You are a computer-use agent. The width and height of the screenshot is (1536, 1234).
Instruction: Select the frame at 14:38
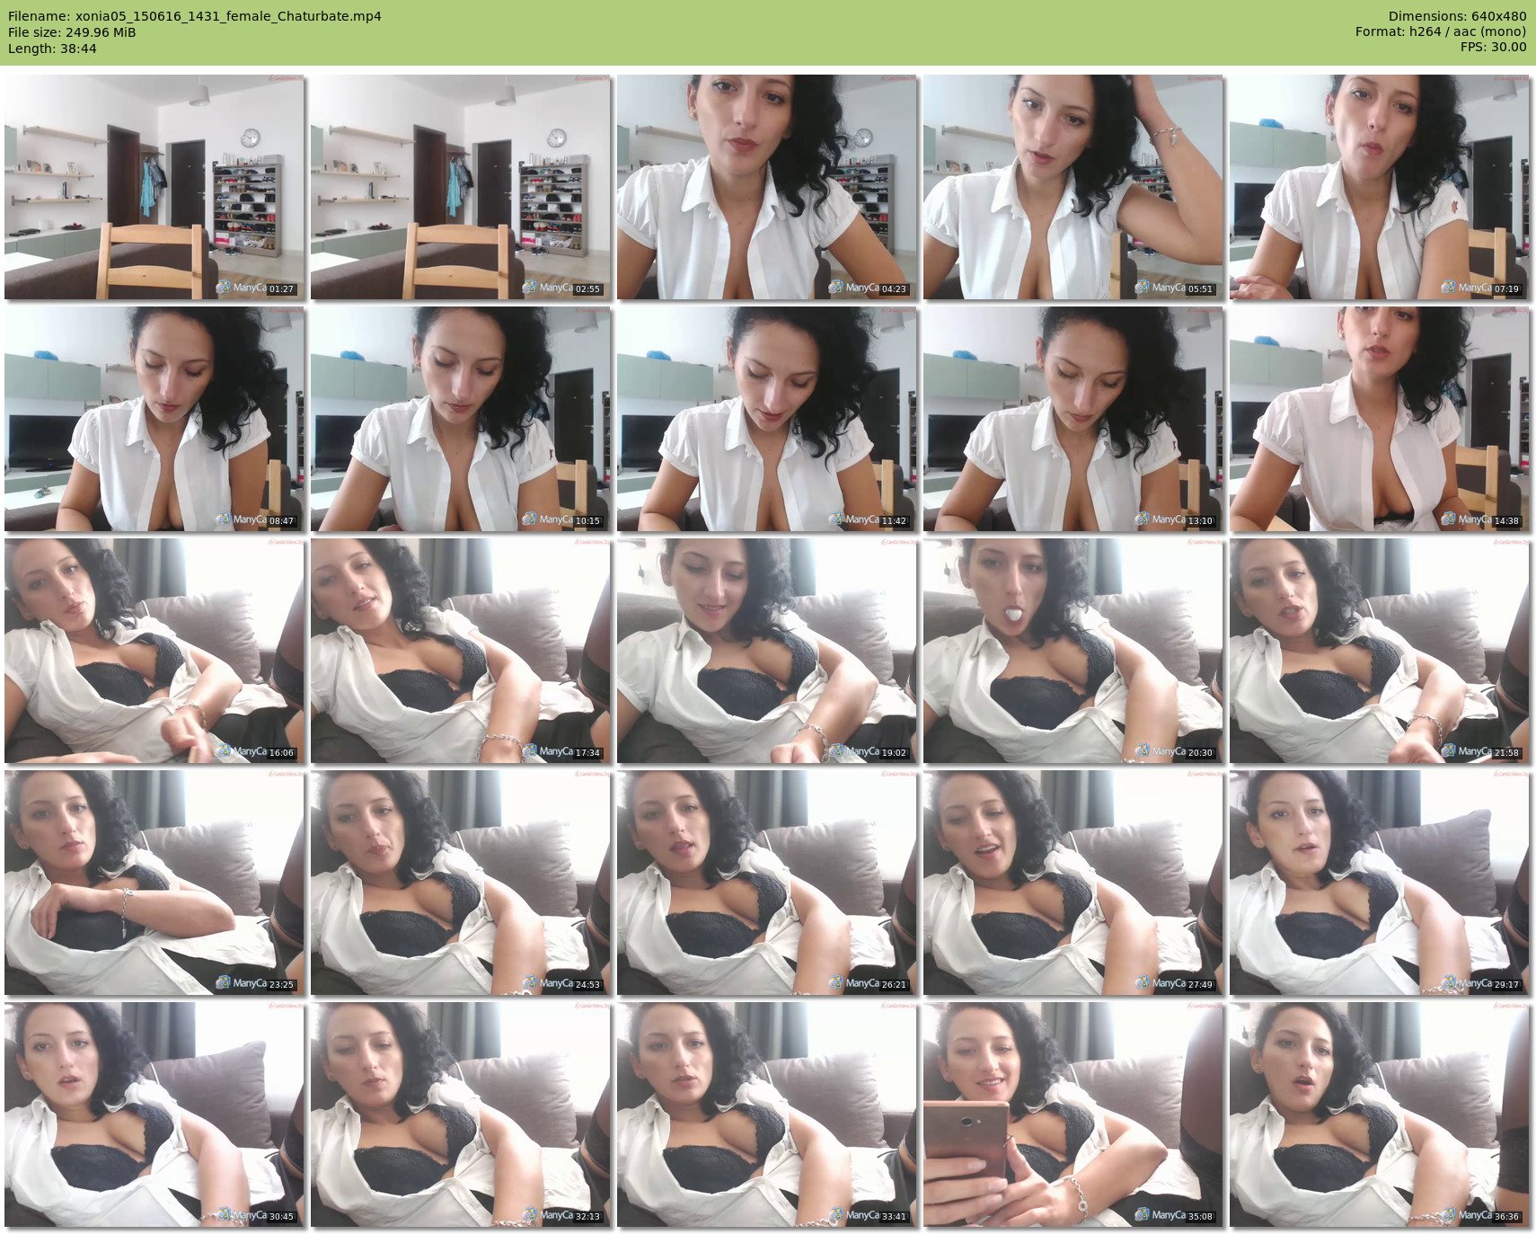point(1379,419)
